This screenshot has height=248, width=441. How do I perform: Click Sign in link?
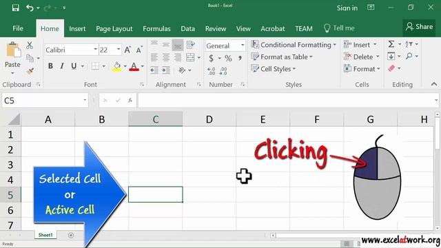point(347,8)
